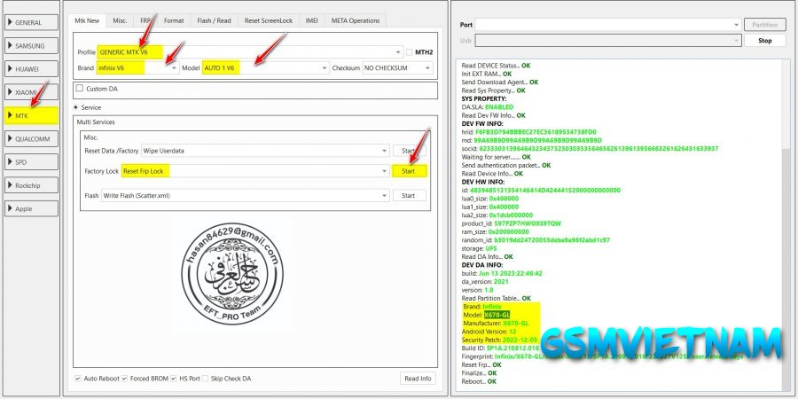Image resolution: width=798 pixels, height=399 pixels.
Task: Toggle the Auto Reboot checkbox
Action: pyautogui.click(x=78, y=379)
